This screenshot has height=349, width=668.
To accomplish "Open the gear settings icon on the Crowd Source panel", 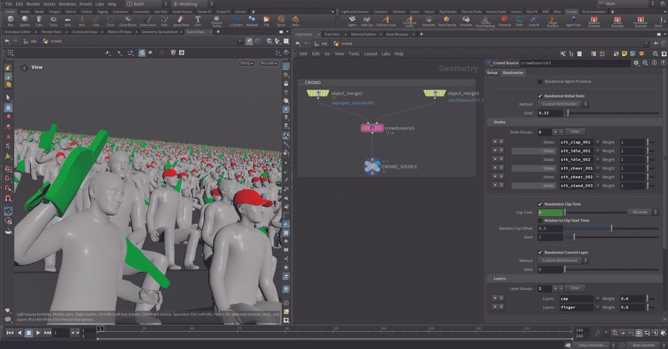I will [635, 62].
